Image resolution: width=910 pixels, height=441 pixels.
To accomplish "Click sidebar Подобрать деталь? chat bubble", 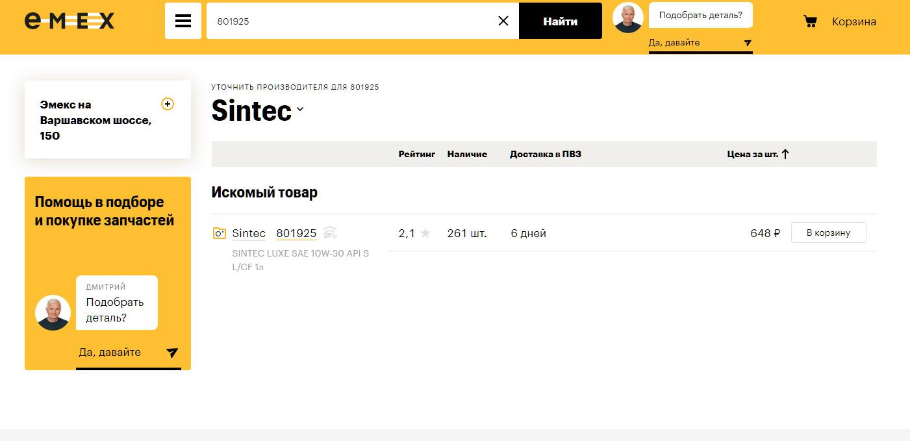I will pyautogui.click(x=117, y=303).
